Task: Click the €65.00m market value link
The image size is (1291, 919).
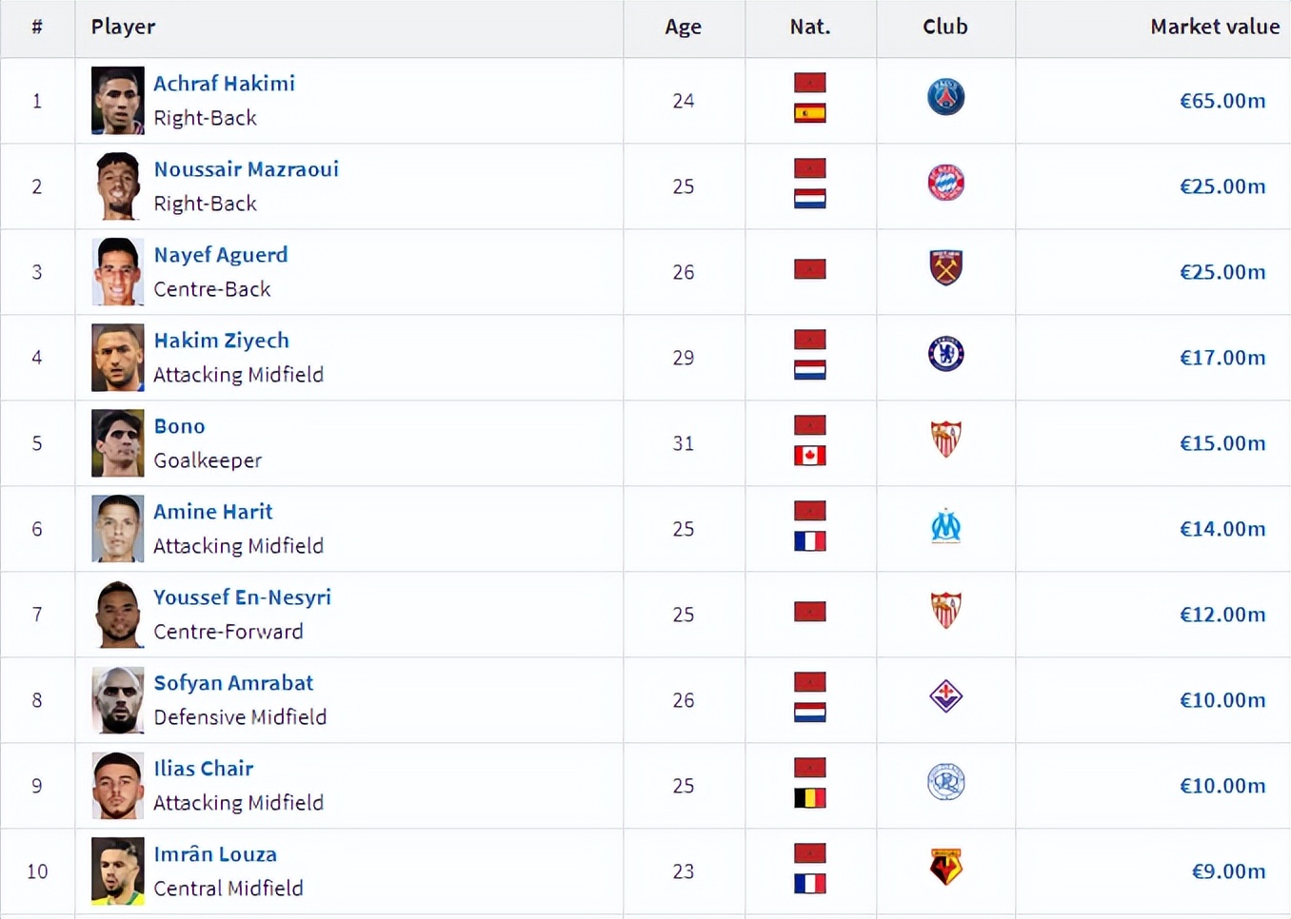Action: coord(1221,101)
